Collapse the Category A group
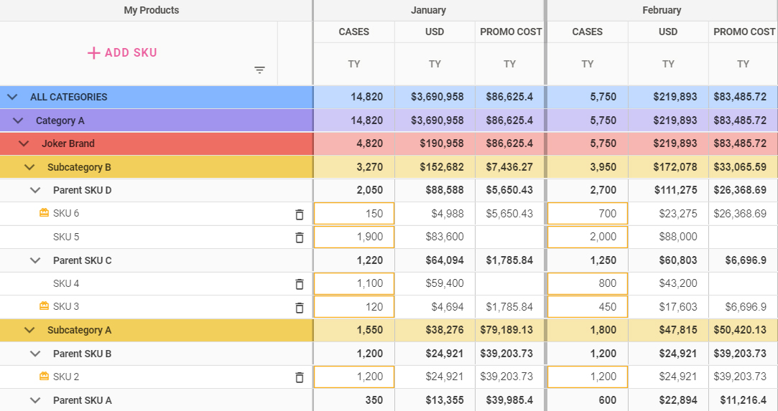This screenshot has height=411, width=778. point(18,121)
